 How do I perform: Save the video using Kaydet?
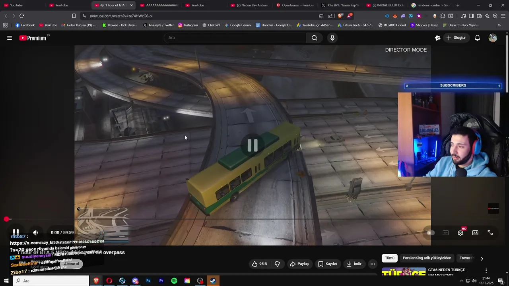pyautogui.click(x=328, y=264)
